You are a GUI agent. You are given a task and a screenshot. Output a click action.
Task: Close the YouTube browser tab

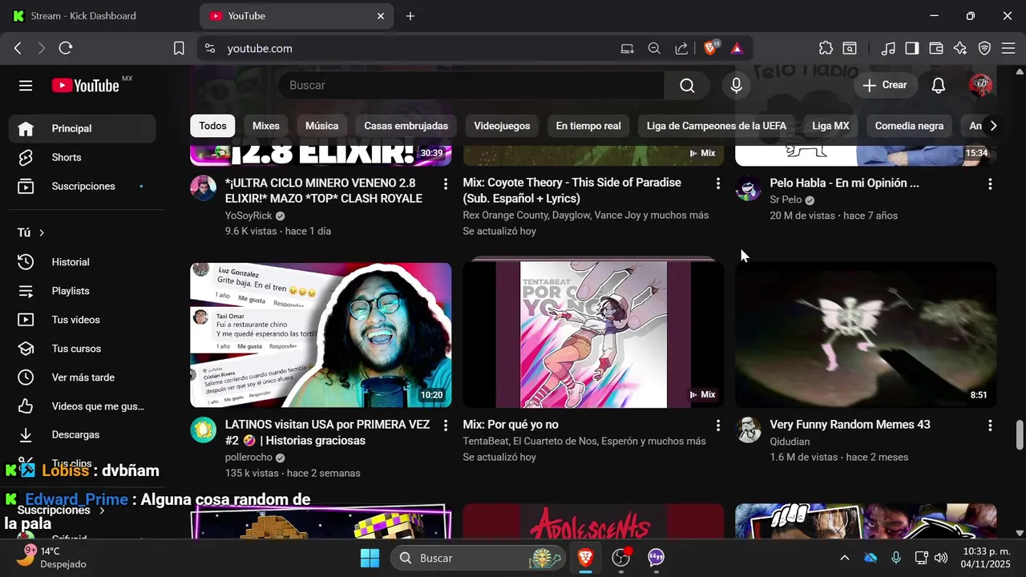(x=381, y=16)
